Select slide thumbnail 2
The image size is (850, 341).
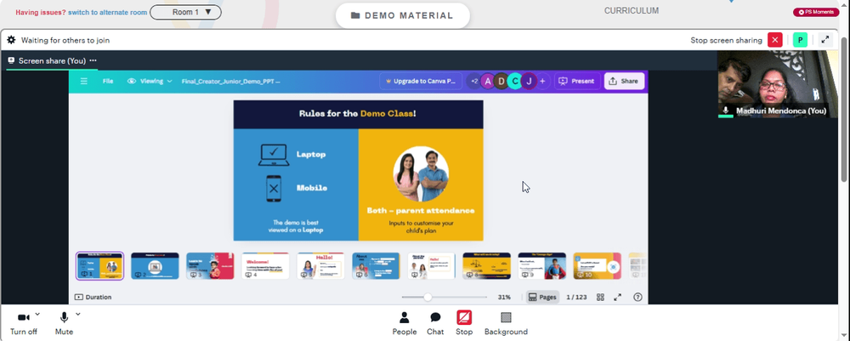[155, 266]
